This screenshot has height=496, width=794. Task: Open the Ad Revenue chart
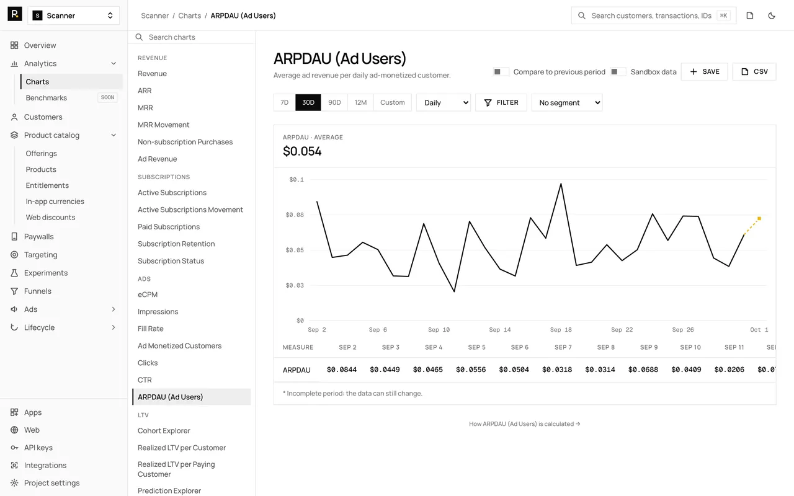pos(158,159)
